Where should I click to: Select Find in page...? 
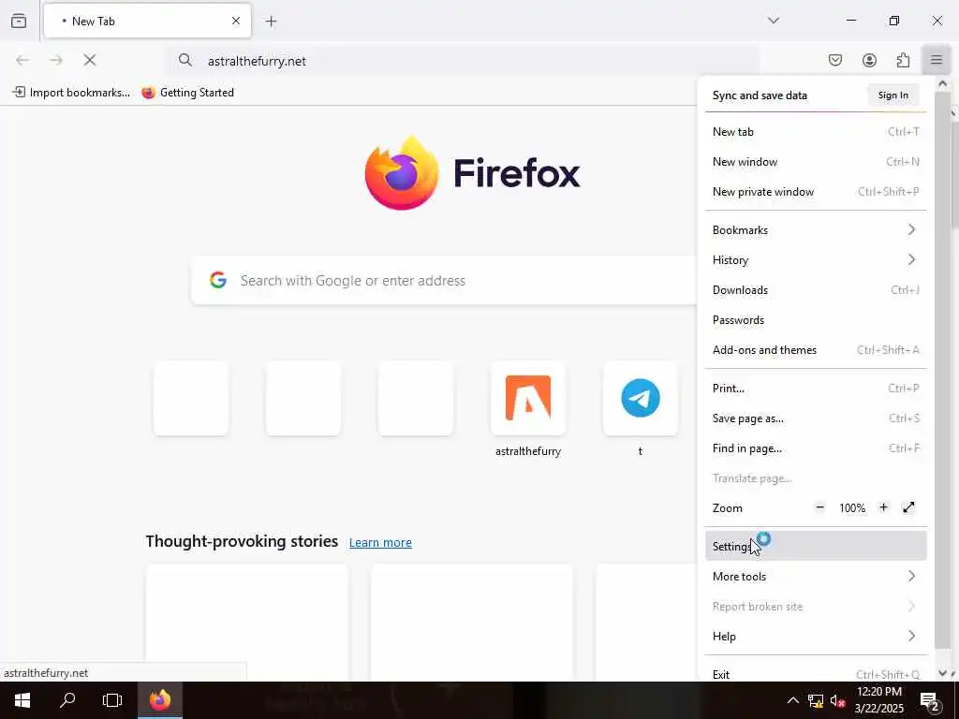(816, 448)
